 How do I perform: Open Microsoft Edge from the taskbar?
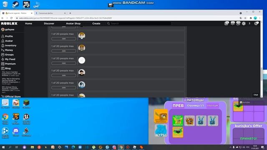[73, 147]
